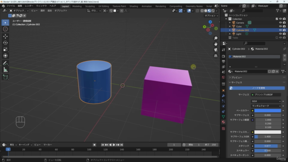
Task: Open the Render properties tab icon
Action: (223, 56)
